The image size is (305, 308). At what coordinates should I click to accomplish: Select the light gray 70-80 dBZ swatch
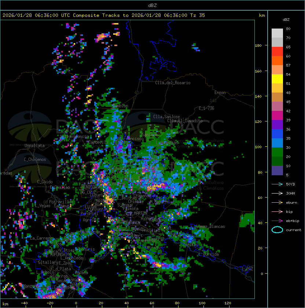pyautogui.click(x=277, y=33)
